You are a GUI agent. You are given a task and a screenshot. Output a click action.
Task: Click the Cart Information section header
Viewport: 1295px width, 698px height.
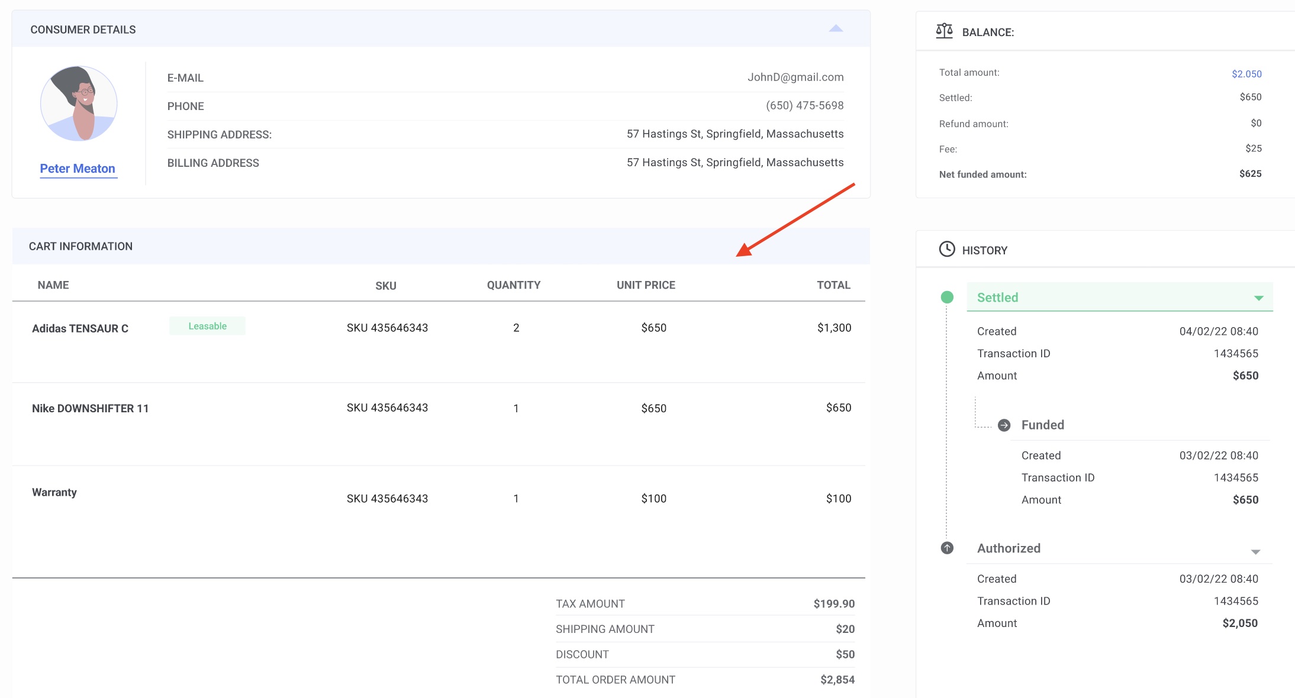coord(81,246)
